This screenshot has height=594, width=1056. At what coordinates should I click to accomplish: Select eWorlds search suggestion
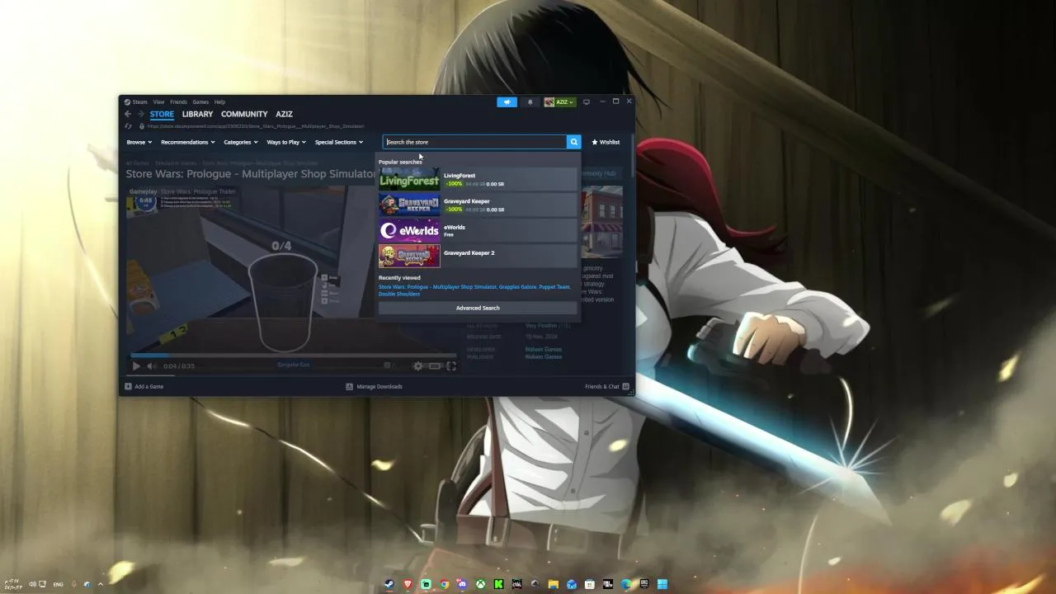pos(478,230)
